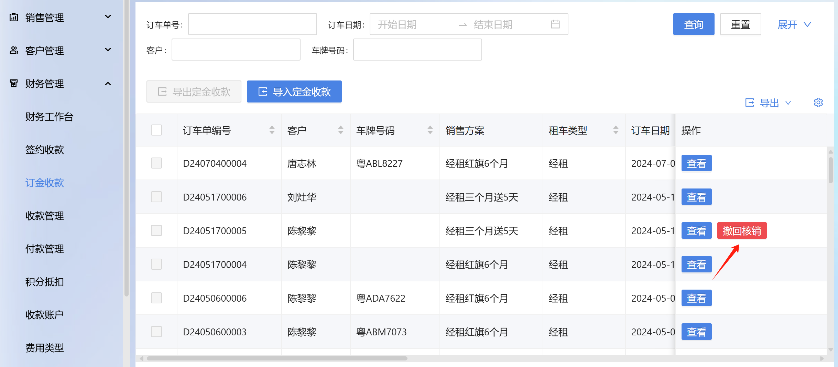Click the Customer Management people icon
838x367 pixels.
click(x=14, y=50)
